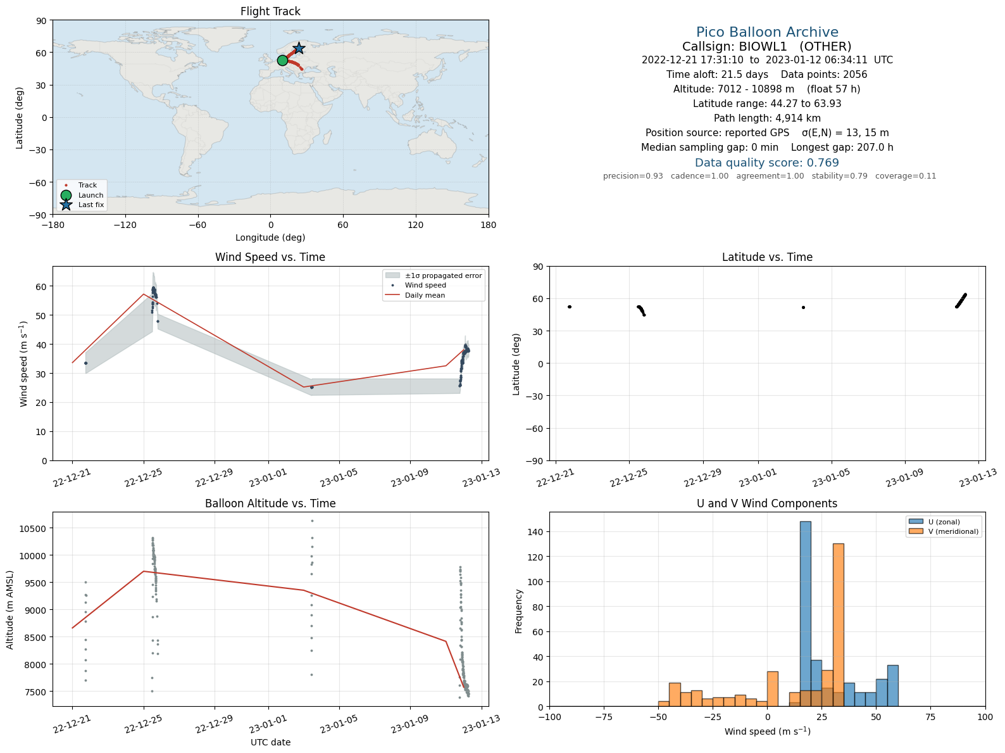This screenshot has width=1005, height=753.
Task: Pick the ±1σ propagated error grey swatch
Action: [392, 275]
